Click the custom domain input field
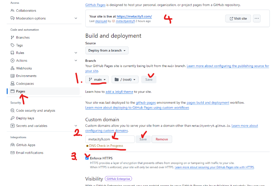 click(x=110, y=139)
